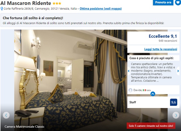Open Ottima posizione (vedi mappa) link

[x=101, y=9]
